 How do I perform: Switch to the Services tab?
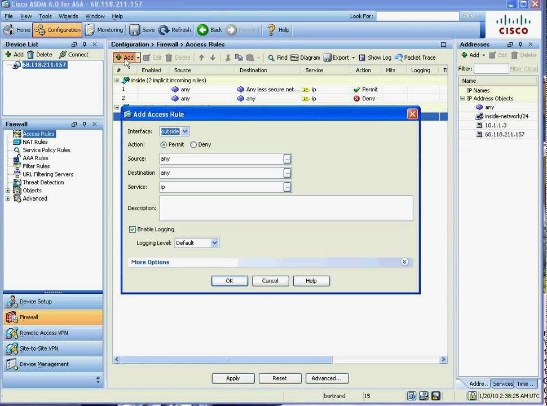coord(502,383)
